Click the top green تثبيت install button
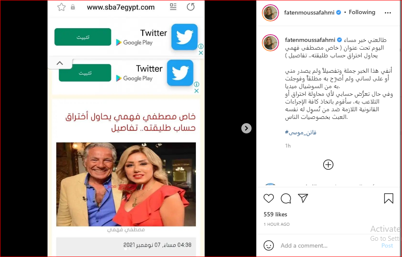 (x=83, y=37)
